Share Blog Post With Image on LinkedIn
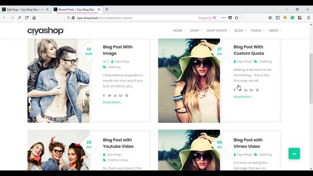This screenshot has height=176, width=313. (x=115, y=96)
